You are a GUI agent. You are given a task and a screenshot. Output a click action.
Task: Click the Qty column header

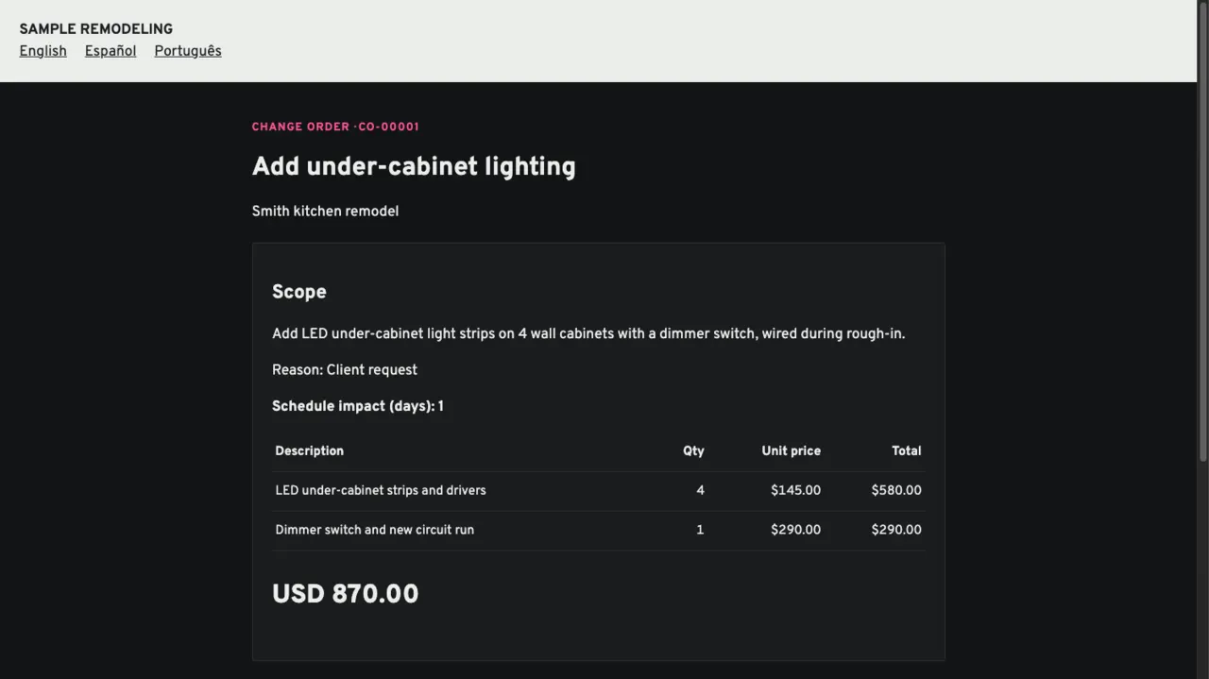pyautogui.click(x=693, y=450)
